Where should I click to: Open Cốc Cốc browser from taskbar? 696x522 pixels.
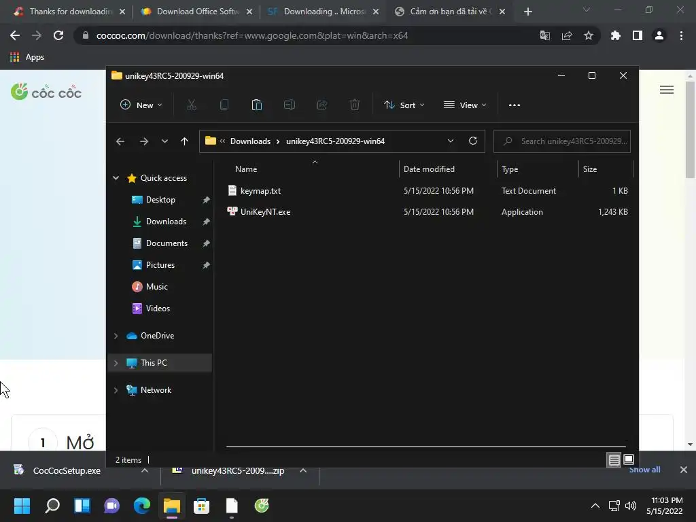(x=262, y=506)
